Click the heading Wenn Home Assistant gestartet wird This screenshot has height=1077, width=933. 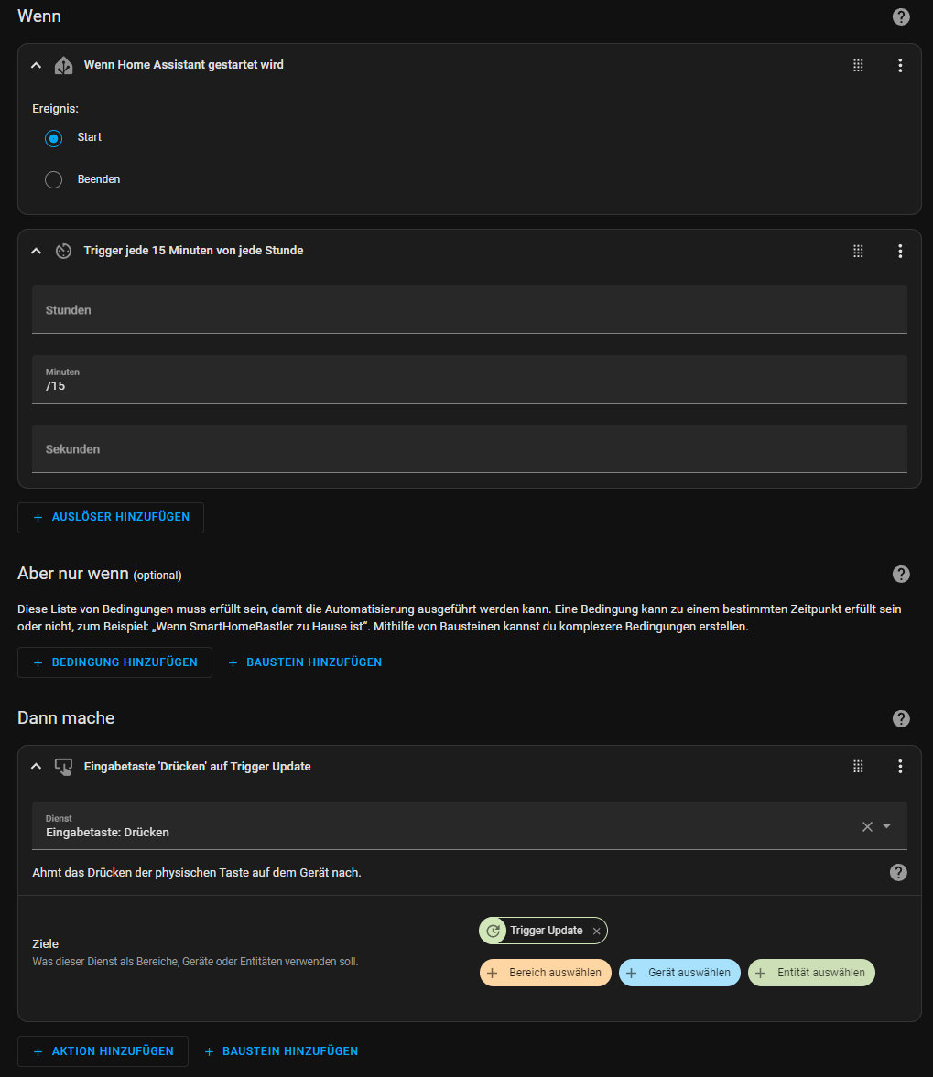pyautogui.click(x=183, y=65)
